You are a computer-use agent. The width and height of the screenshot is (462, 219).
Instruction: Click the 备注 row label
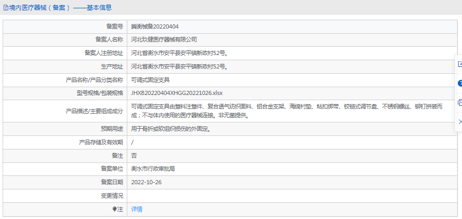[117, 156]
